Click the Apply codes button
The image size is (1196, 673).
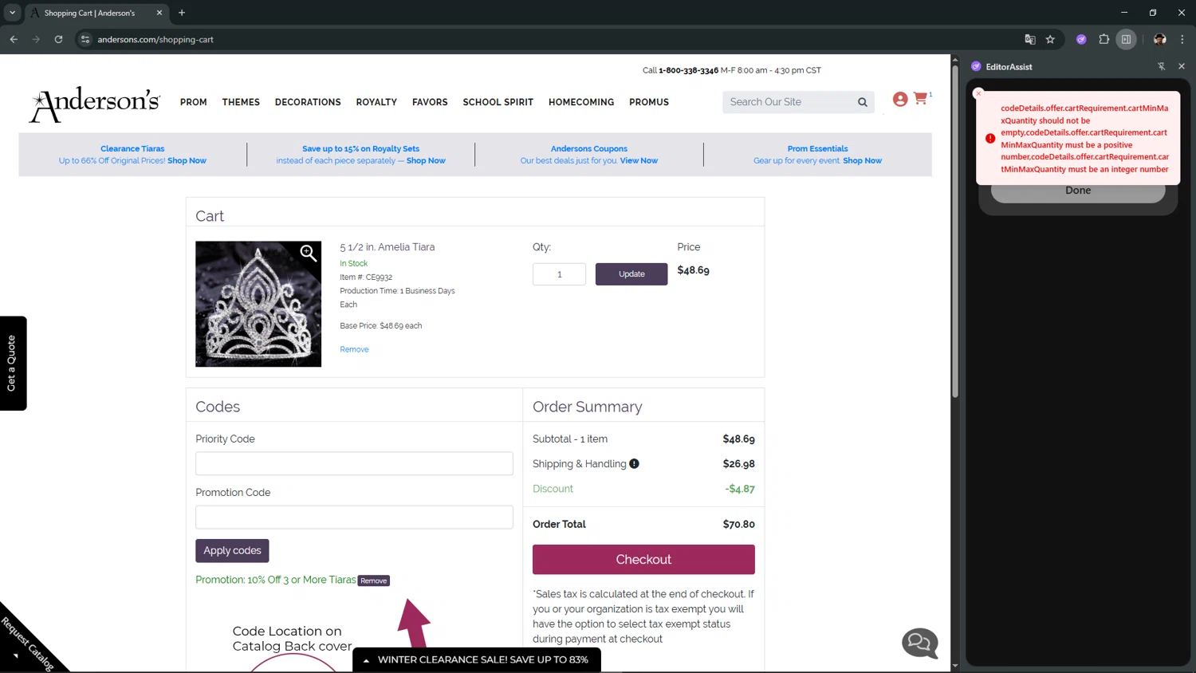[x=232, y=551]
